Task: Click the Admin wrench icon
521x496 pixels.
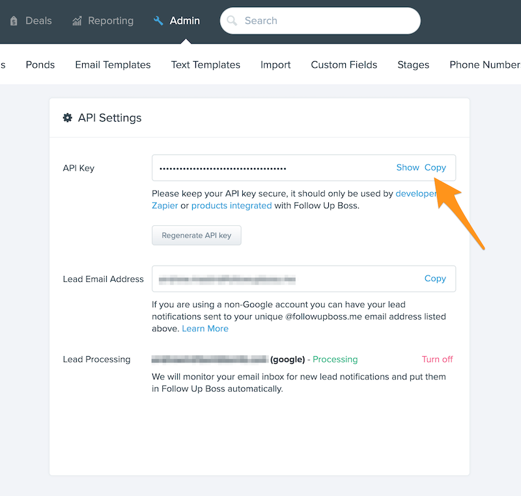Action: pos(158,21)
